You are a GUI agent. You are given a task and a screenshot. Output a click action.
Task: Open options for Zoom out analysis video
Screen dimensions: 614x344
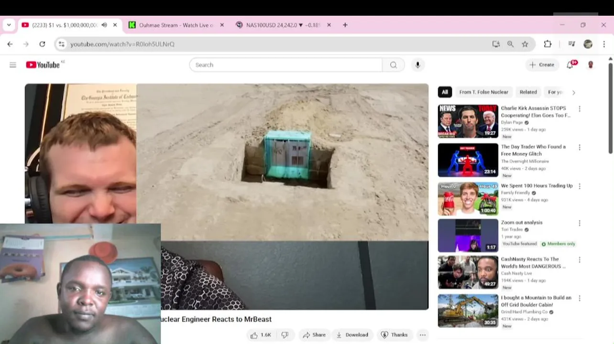click(x=580, y=223)
